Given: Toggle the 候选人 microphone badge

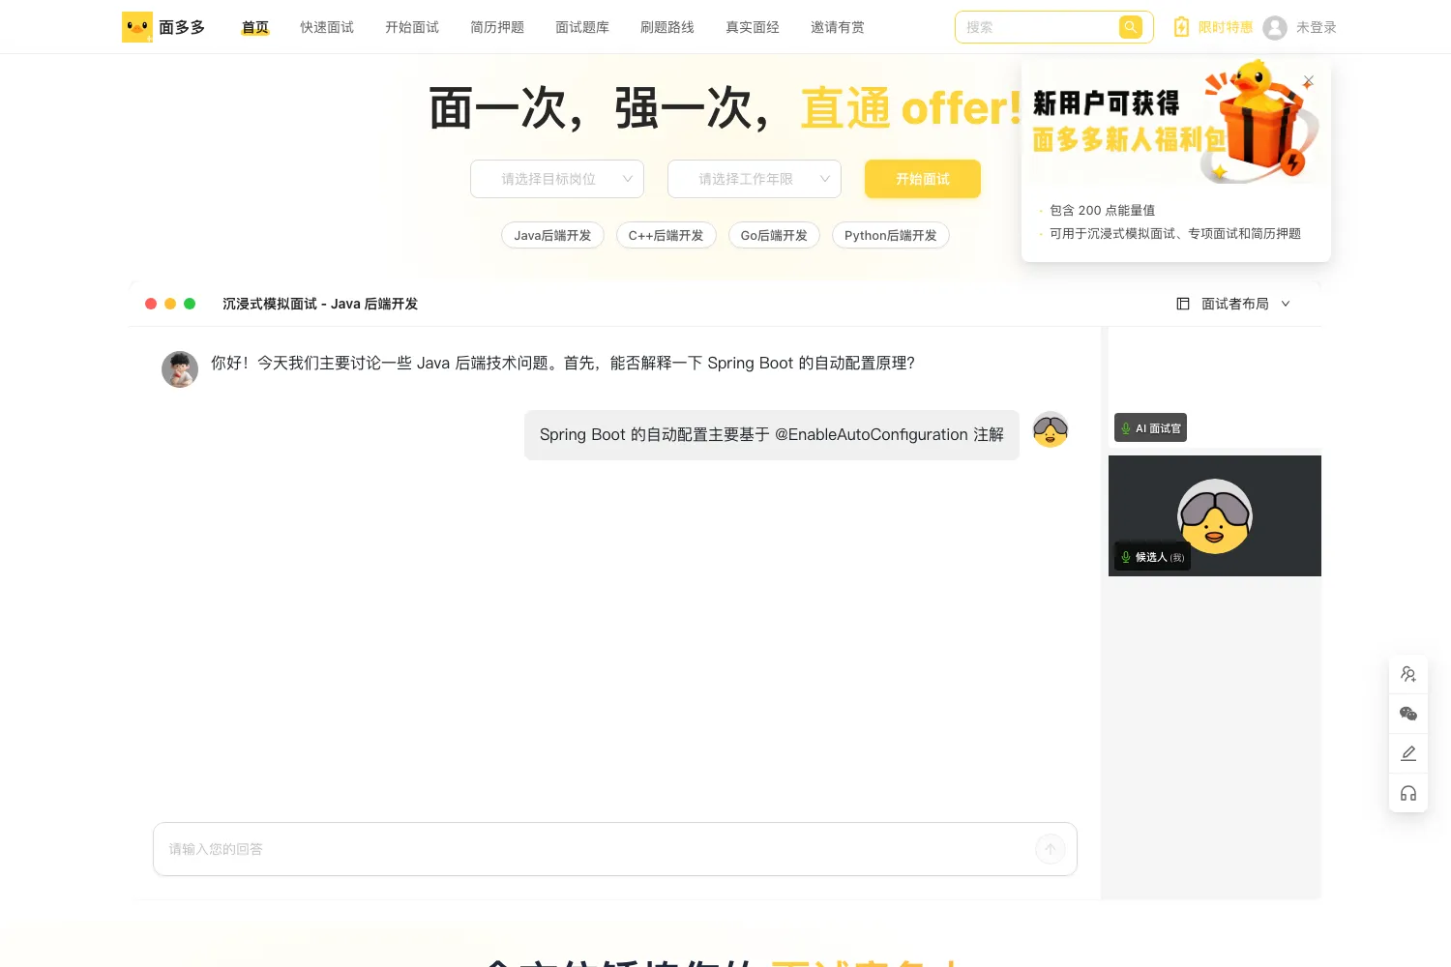Looking at the screenshot, I should pyautogui.click(x=1151, y=557).
